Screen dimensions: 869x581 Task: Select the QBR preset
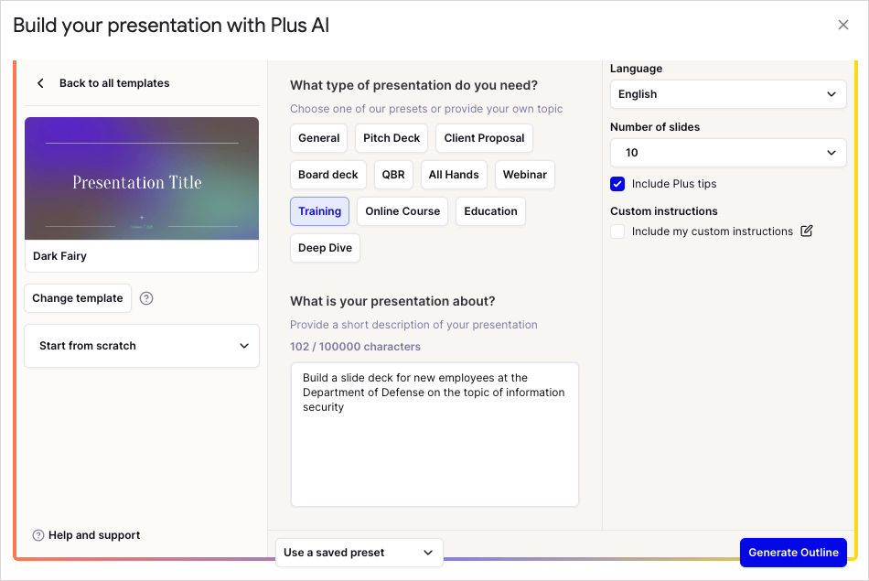[x=393, y=175]
